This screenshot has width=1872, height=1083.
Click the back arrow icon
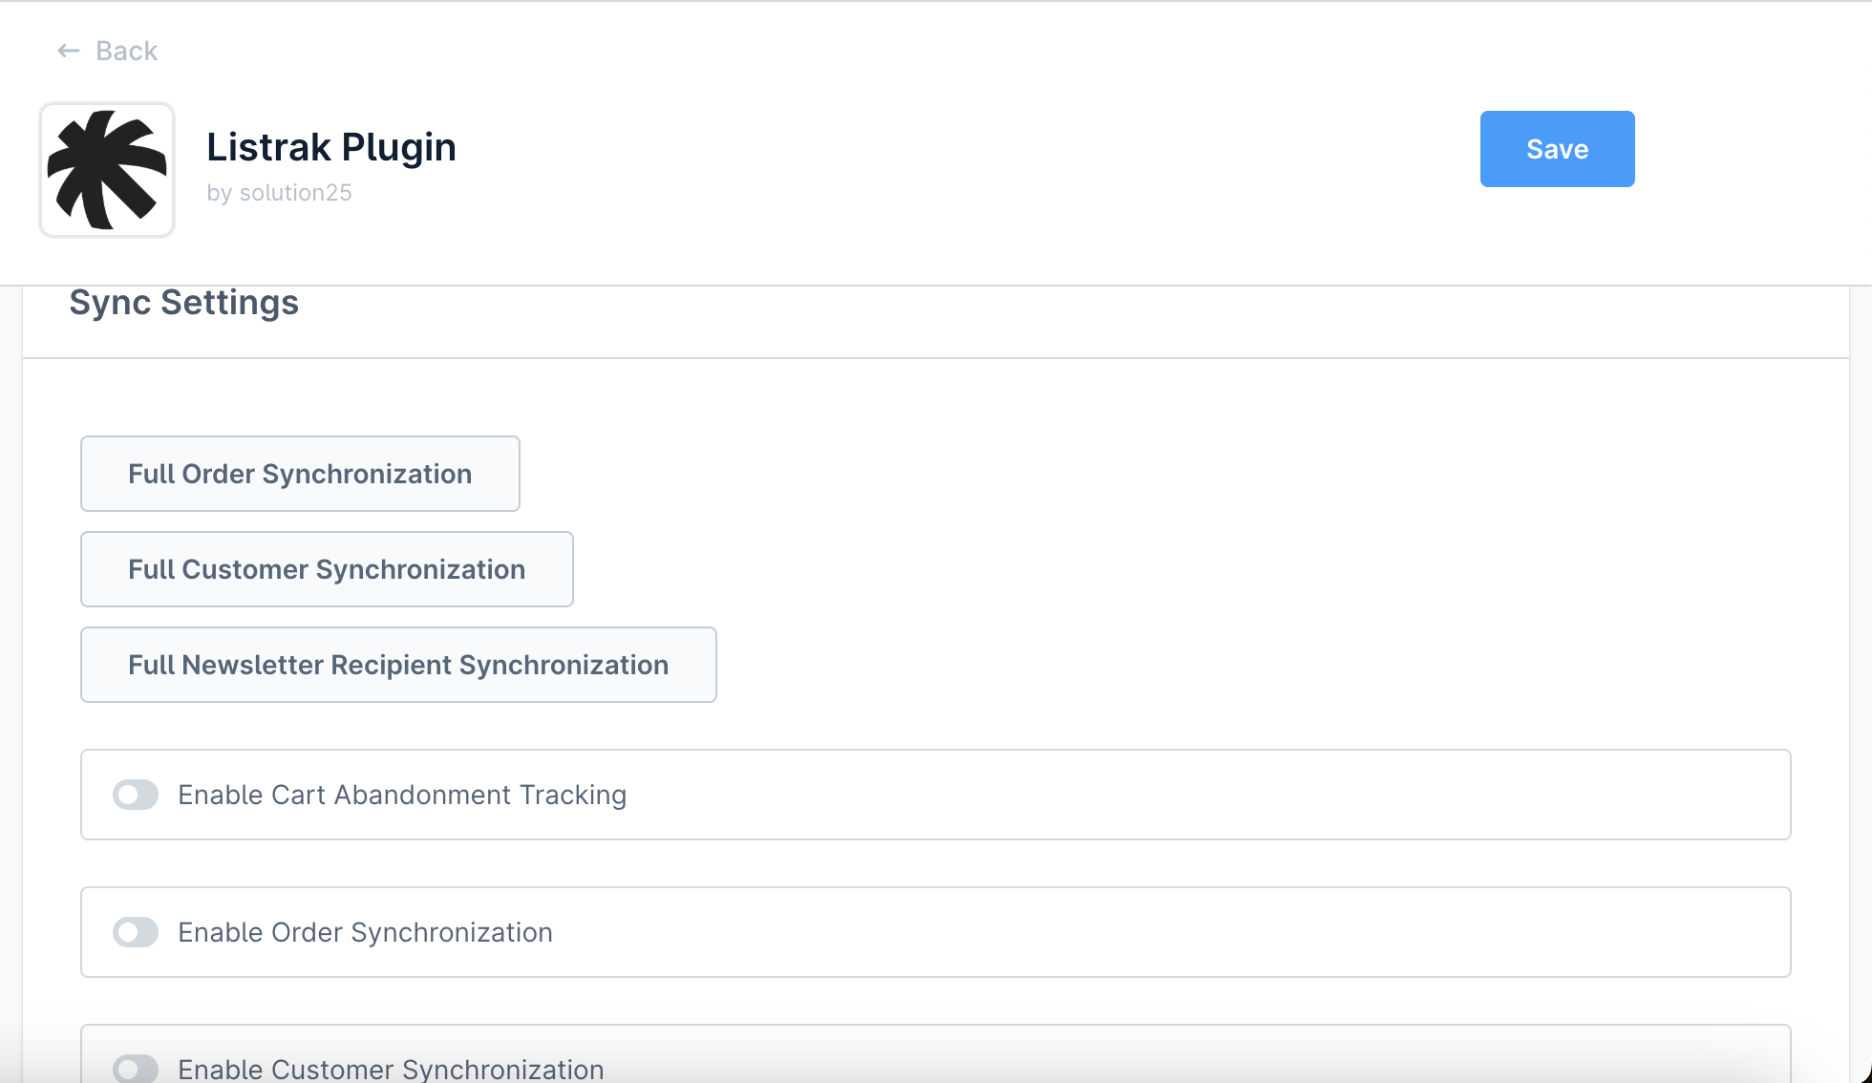tap(68, 51)
